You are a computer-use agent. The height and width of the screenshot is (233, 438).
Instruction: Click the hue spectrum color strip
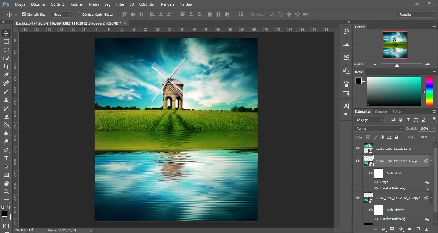tap(429, 91)
